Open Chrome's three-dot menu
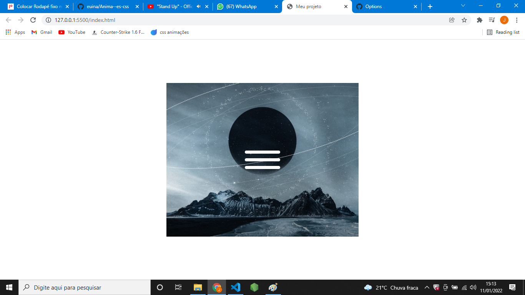525x295 pixels. tap(516, 20)
